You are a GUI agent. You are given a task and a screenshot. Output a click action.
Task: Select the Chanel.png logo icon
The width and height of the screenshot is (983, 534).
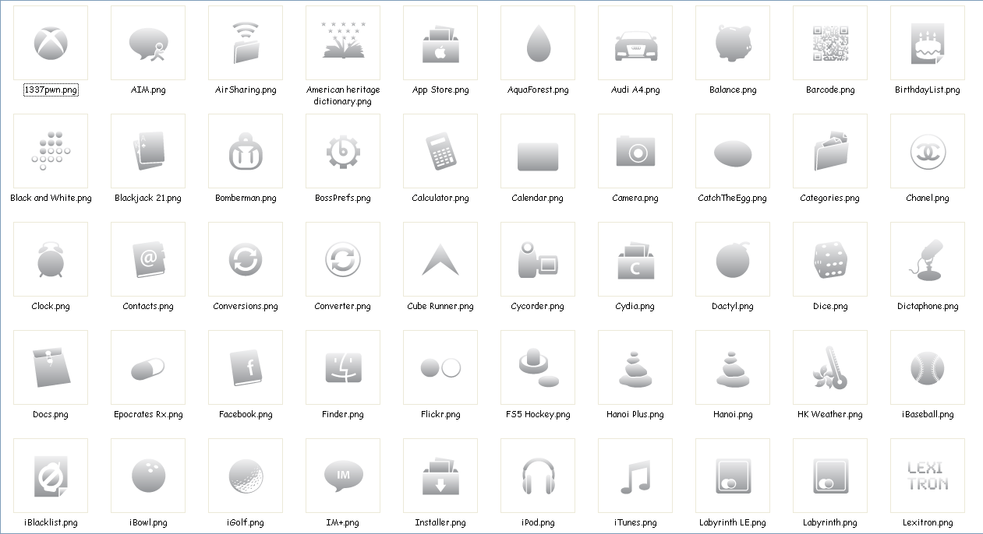[x=928, y=151]
